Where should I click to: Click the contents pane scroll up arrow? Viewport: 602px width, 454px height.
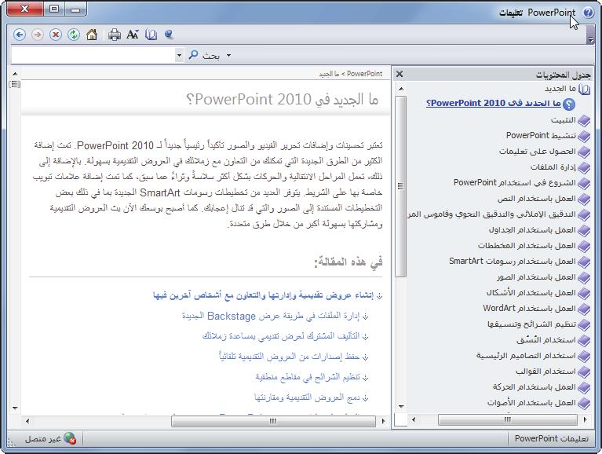click(400, 89)
